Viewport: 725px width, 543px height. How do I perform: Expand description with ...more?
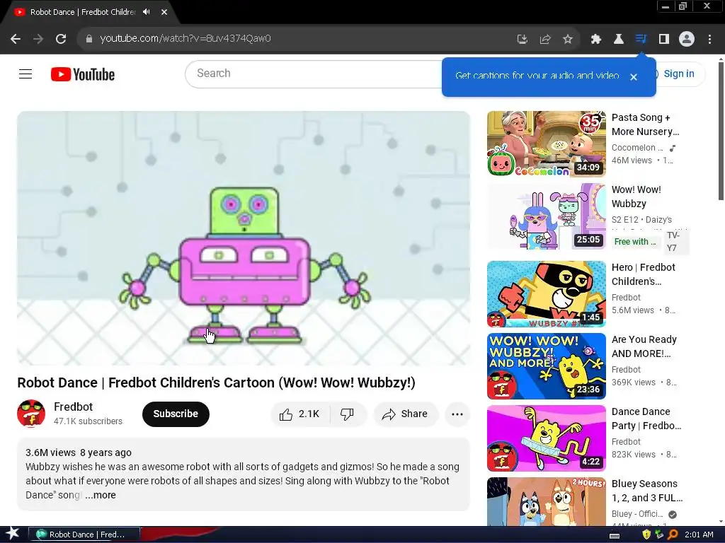(x=101, y=495)
